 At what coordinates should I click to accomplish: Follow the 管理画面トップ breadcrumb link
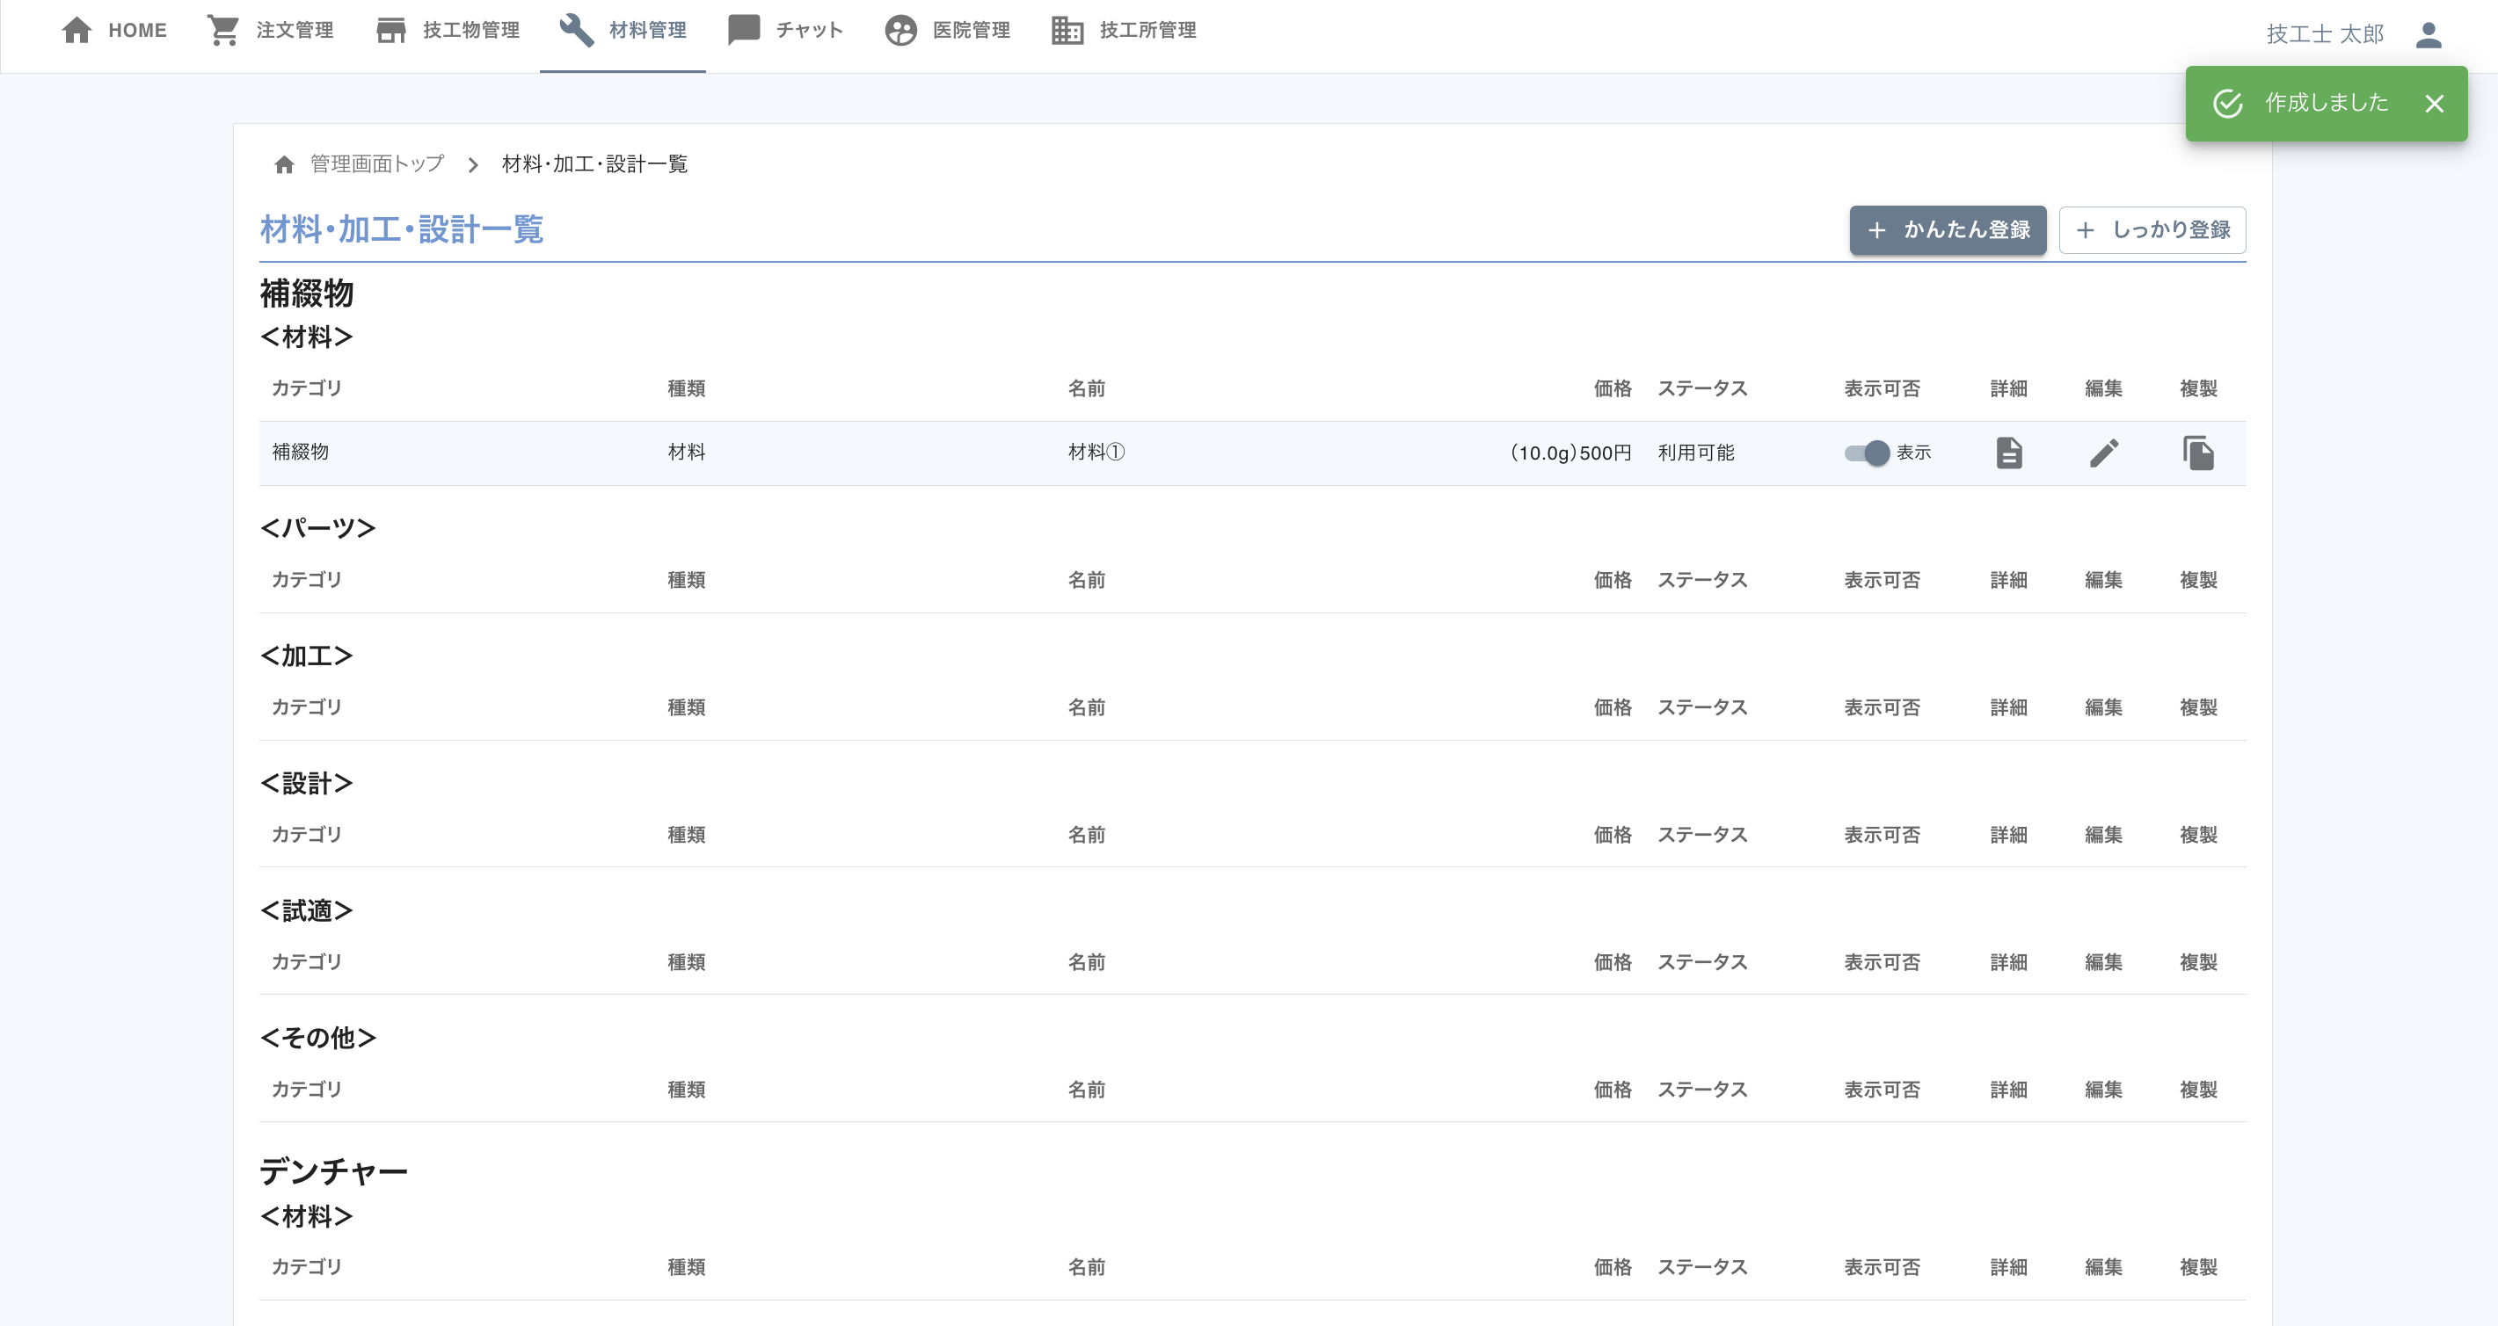377,163
